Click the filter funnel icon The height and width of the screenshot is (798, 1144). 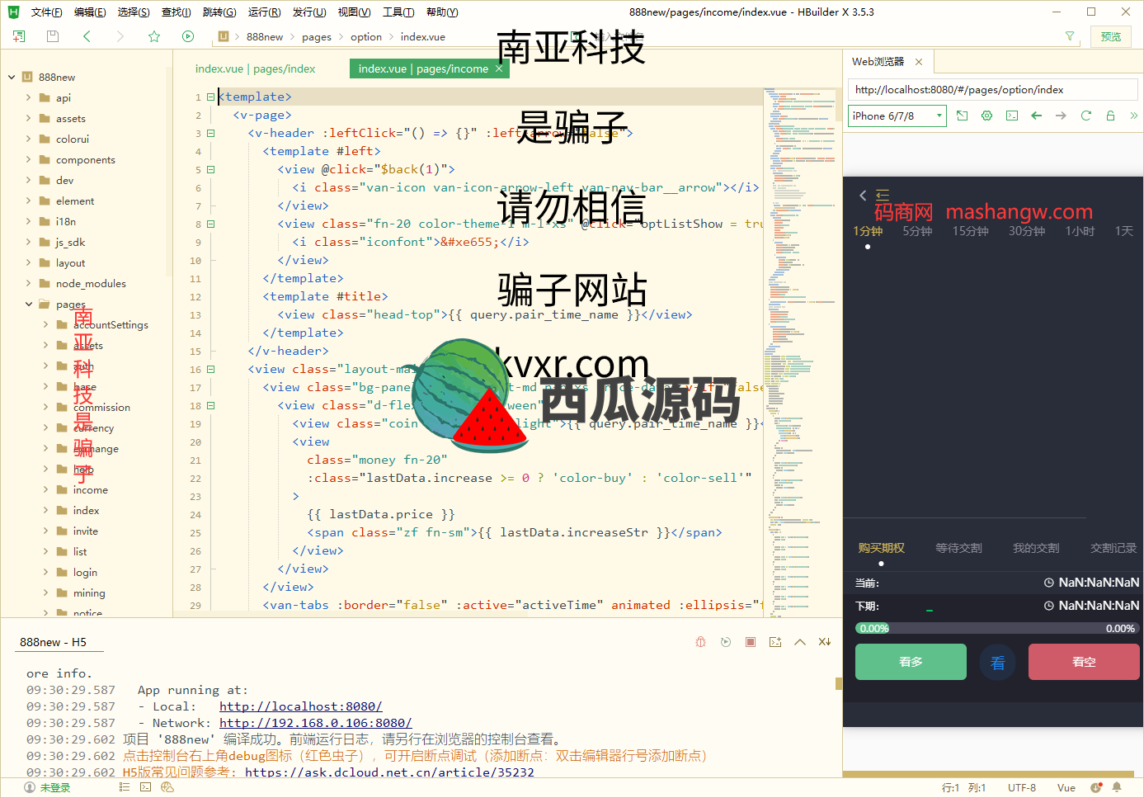tap(1070, 36)
